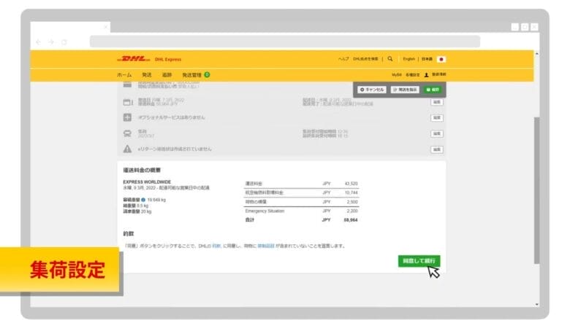The width and height of the screenshot is (570, 320).
Task: Open MyBill in the header
Action: pyautogui.click(x=397, y=74)
